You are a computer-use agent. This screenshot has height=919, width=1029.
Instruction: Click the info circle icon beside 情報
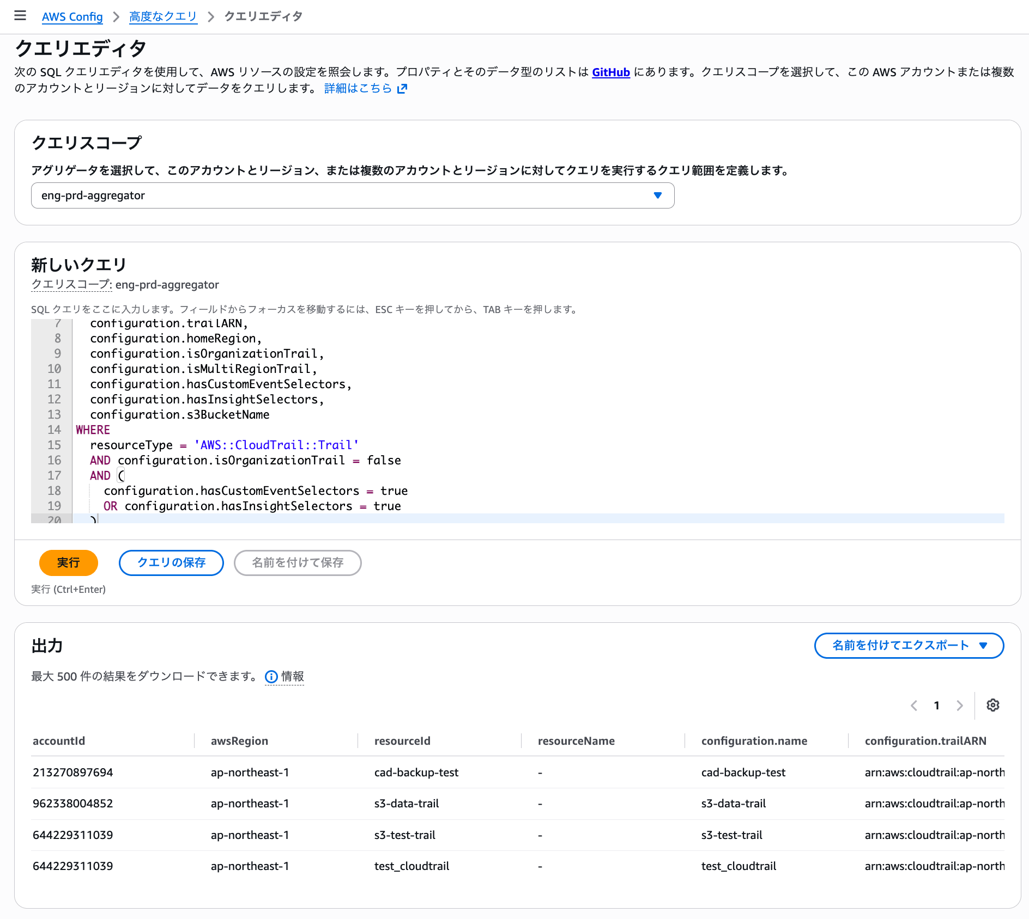coord(271,677)
